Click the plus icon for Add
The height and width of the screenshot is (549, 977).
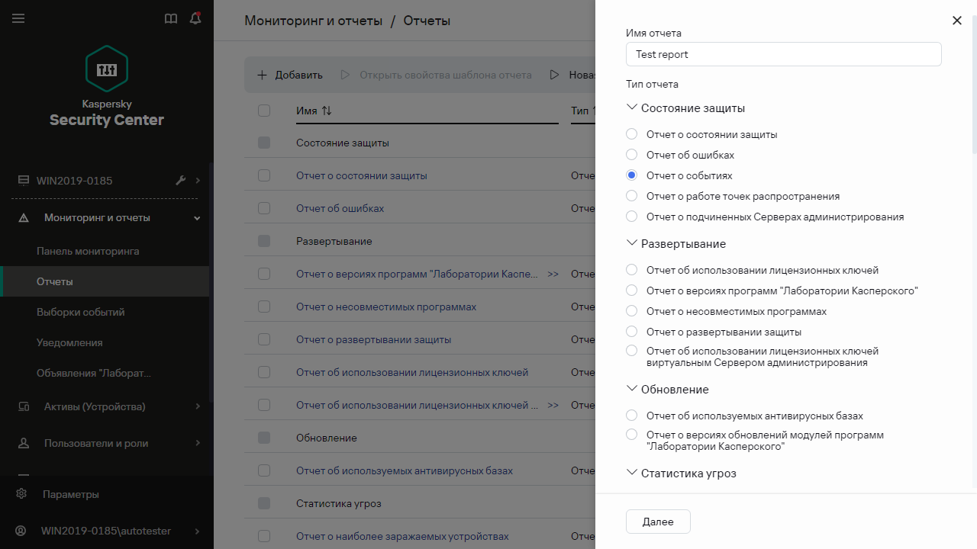pos(262,75)
